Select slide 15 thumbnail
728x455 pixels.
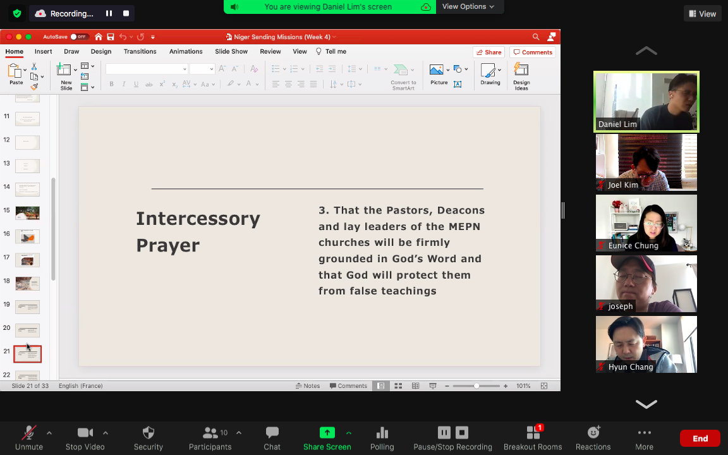click(x=27, y=212)
